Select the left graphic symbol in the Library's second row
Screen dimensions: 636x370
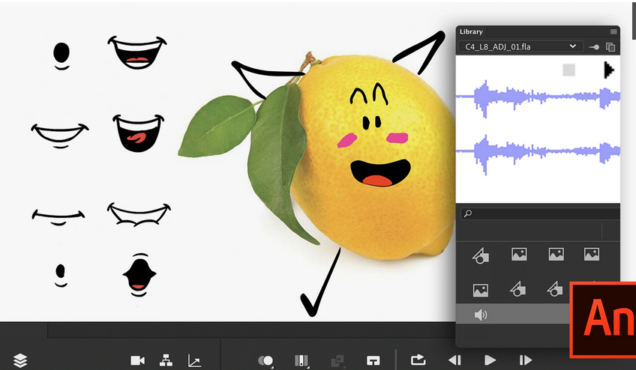pos(517,289)
